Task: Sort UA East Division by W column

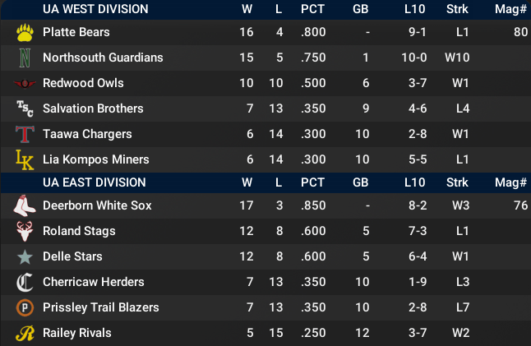Action: (x=247, y=182)
